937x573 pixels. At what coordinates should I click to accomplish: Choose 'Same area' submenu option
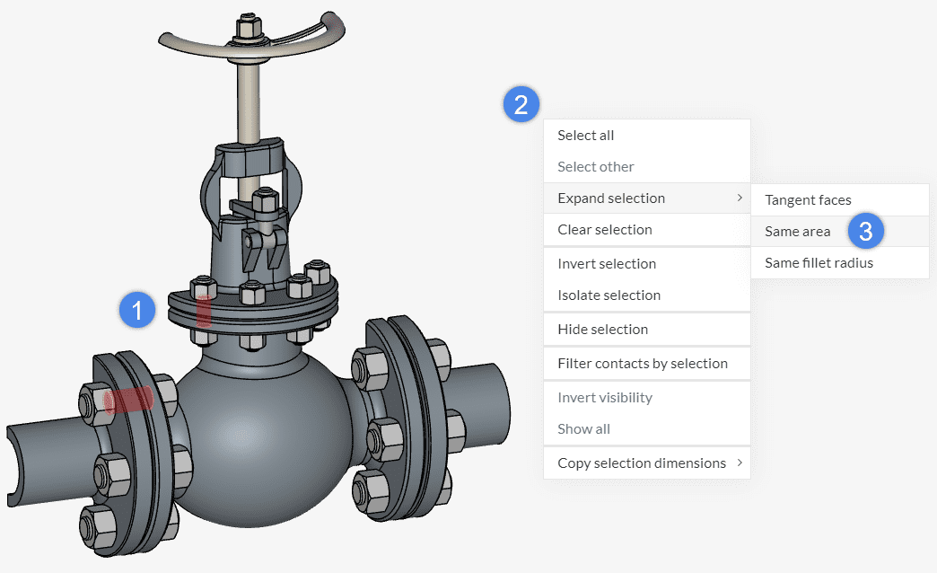pyautogui.click(x=797, y=232)
